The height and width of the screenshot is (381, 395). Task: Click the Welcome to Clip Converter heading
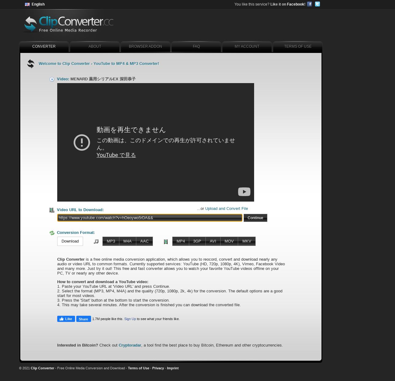99,64
